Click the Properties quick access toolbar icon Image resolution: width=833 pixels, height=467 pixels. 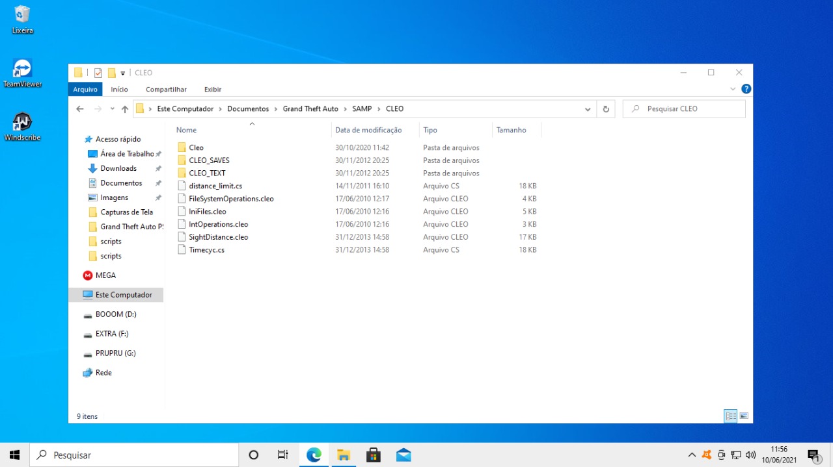coord(98,73)
